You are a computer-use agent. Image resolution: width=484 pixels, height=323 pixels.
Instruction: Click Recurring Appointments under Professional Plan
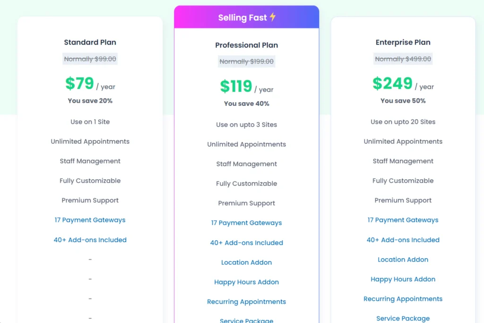[x=246, y=302]
